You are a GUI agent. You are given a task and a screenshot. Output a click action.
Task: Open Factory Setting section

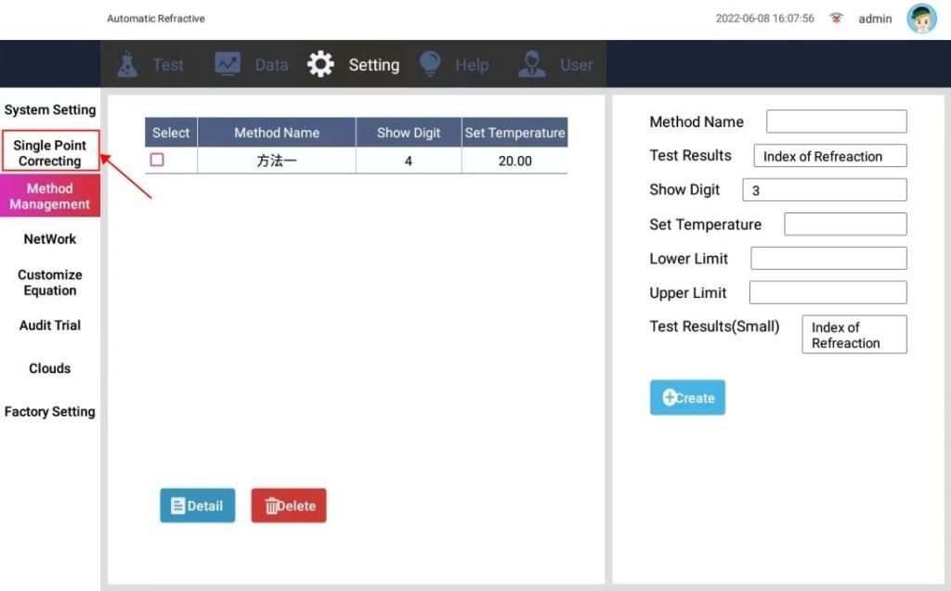[x=50, y=412]
